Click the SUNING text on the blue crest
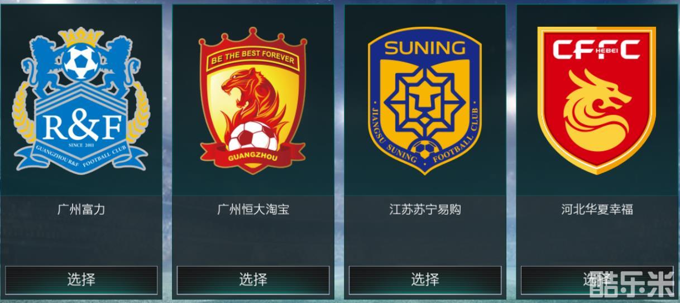This screenshot has height=303, width=680. [424, 49]
